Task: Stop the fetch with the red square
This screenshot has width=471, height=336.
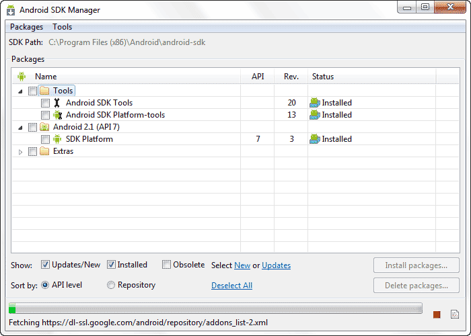Action: coord(437,314)
